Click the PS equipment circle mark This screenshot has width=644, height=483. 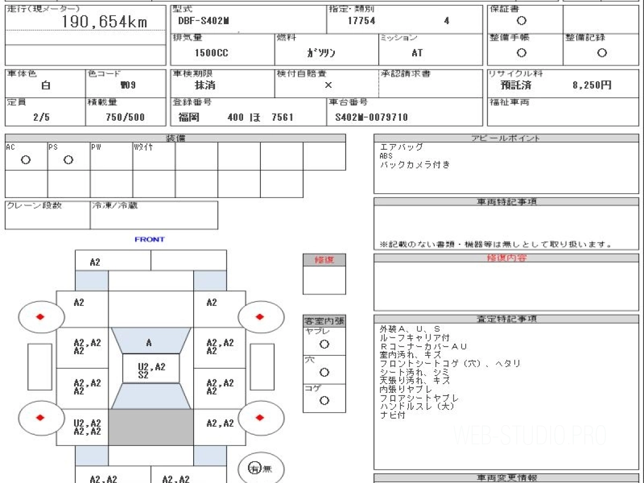[x=68, y=159]
